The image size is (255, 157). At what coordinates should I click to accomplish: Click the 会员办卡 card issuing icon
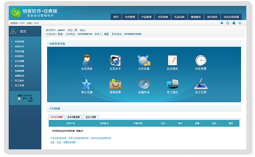(115, 61)
